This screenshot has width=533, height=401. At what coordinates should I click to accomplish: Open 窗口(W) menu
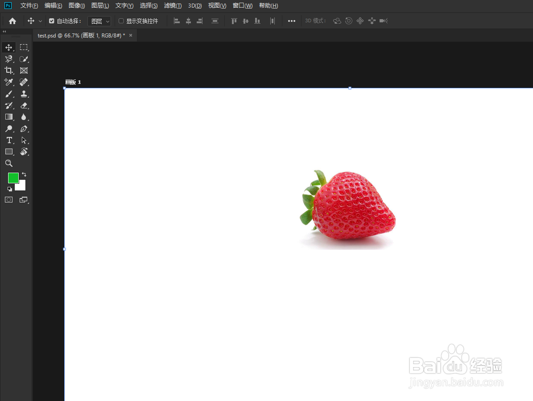tap(243, 5)
